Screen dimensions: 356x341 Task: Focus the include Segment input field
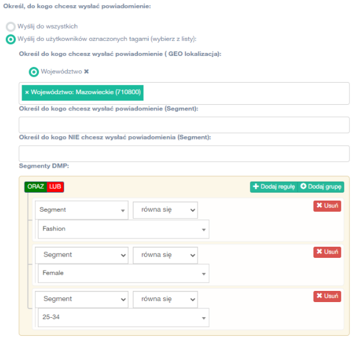click(x=184, y=125)
